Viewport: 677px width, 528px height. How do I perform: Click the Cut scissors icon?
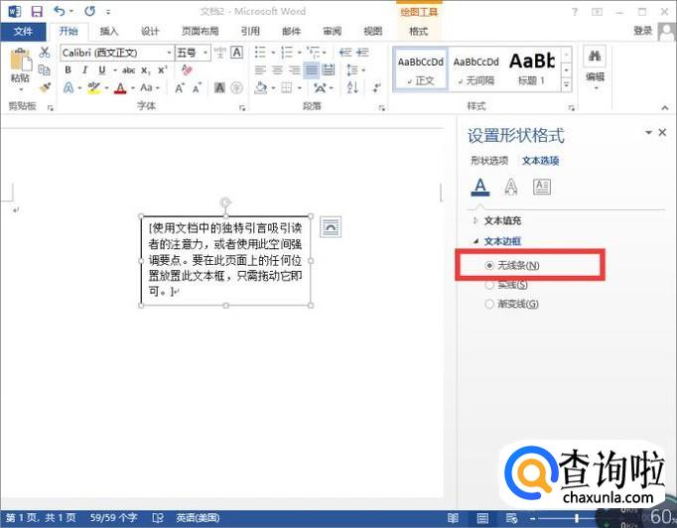(45, 53)
